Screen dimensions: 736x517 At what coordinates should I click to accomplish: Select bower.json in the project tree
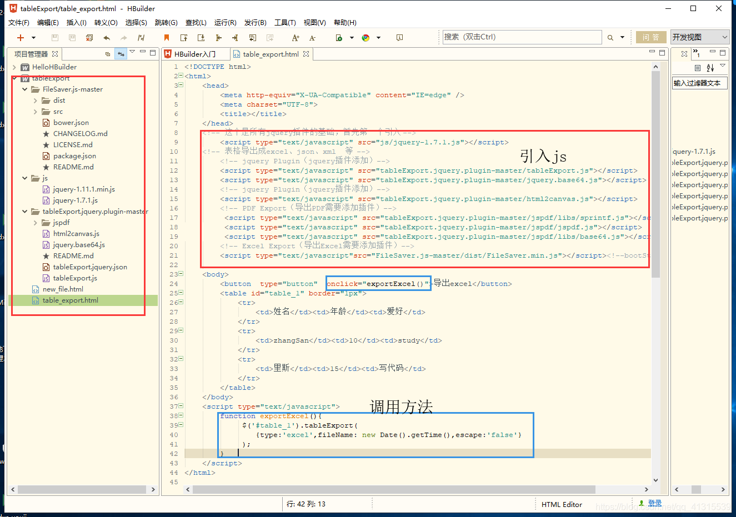(x=71, y=123)
